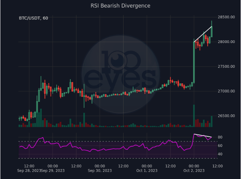Image resolution: width=241 pixels, height=179 pixels.
Task: Click the white divergence trendline on the price candles
Action: point(203,34)
